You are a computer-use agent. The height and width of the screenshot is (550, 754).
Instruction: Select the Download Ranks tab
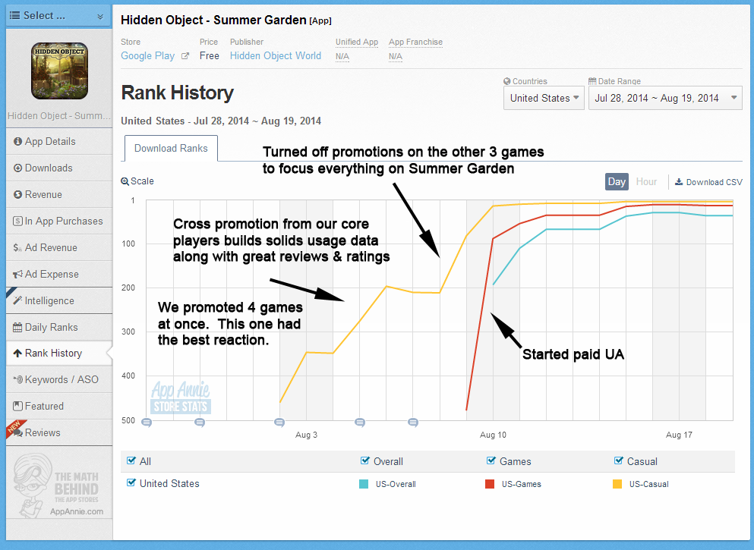(171, 149)
